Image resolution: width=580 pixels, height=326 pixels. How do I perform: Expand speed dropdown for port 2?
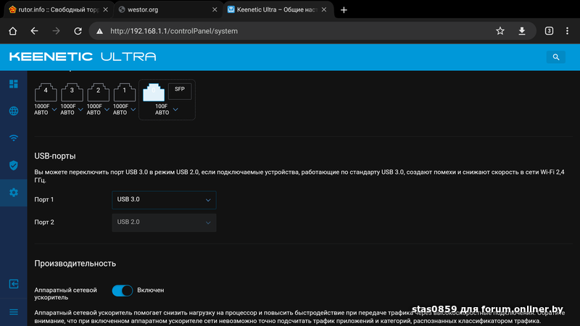click(x=107, y=109)
